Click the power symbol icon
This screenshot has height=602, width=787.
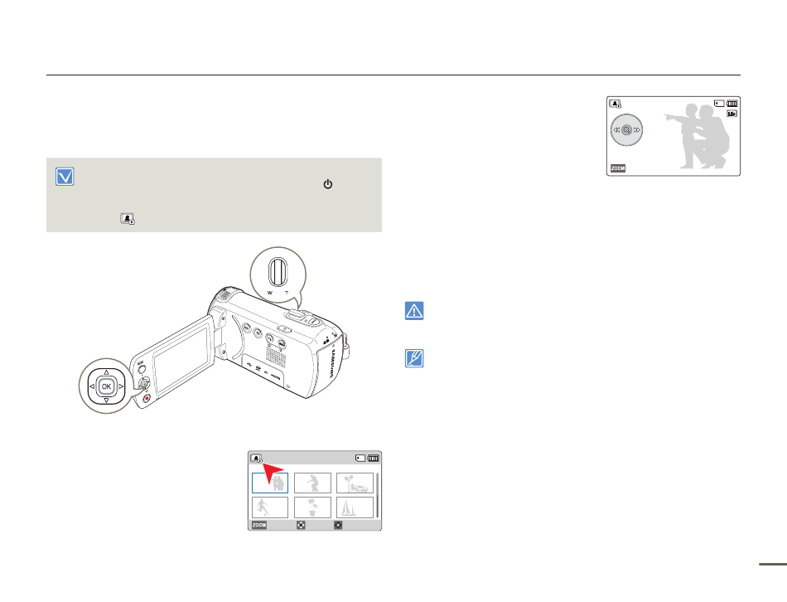pos(328,184)
